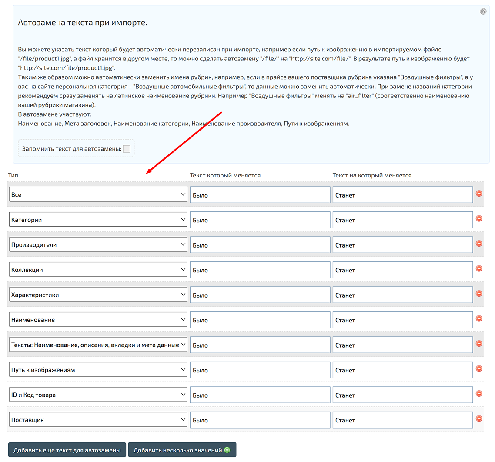Remove the 'Коллекции' replacement rule
Screen dimensions: 495x462
pyautogui.click(x=478, y=270)
